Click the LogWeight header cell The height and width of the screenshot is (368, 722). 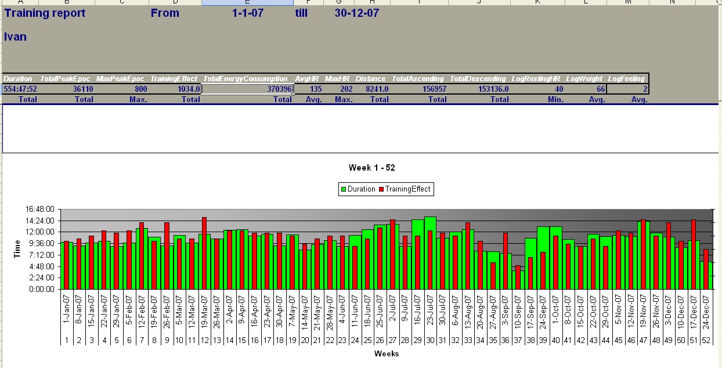584,79
